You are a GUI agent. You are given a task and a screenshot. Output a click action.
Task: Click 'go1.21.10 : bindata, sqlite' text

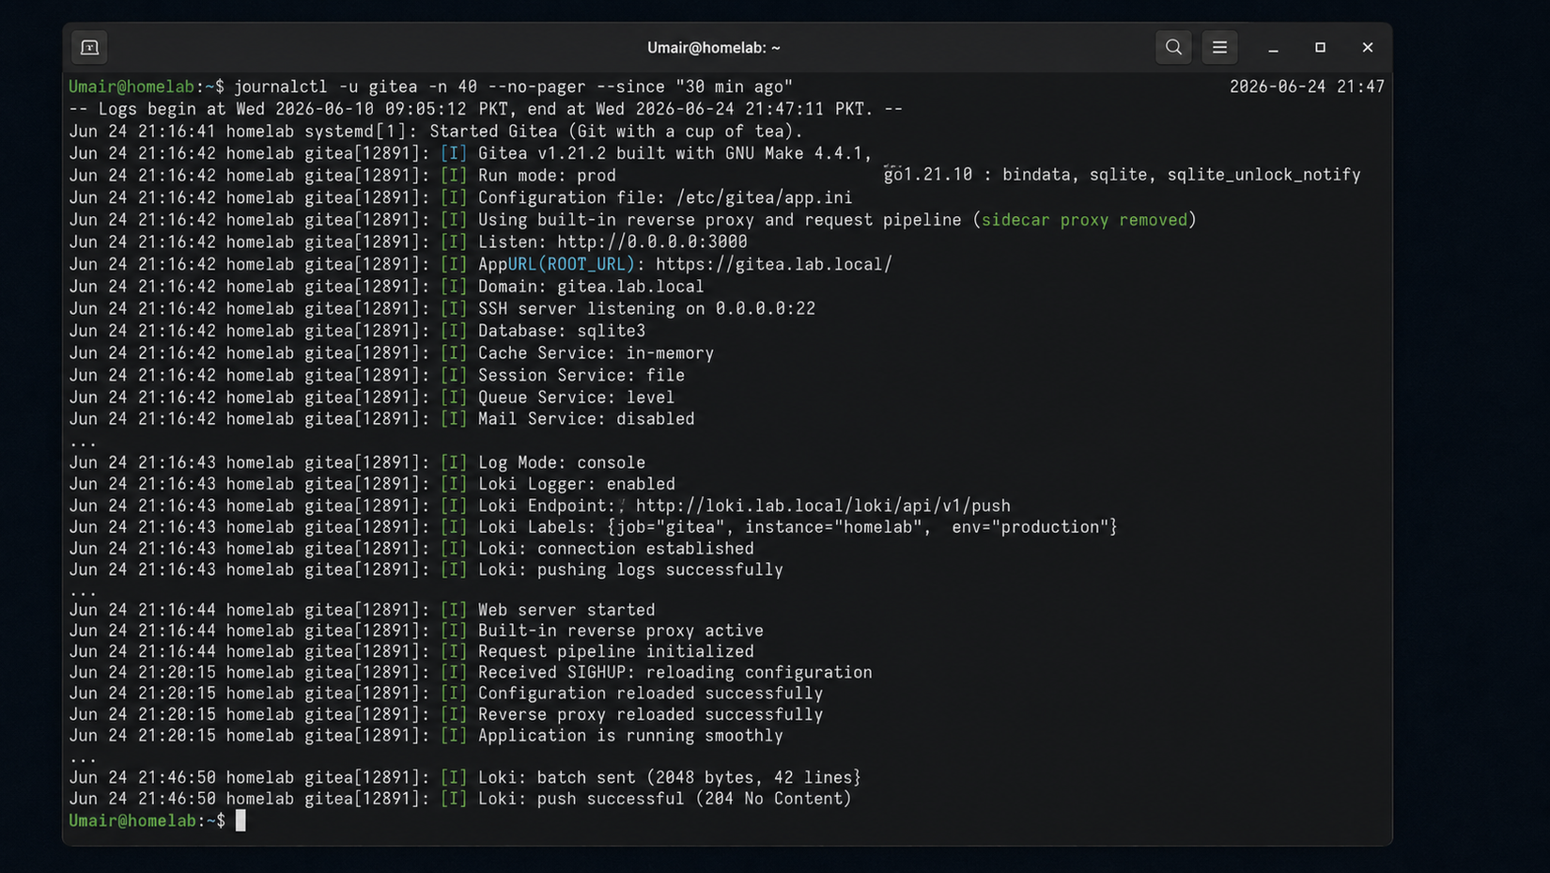click(x=1122, y=175)
